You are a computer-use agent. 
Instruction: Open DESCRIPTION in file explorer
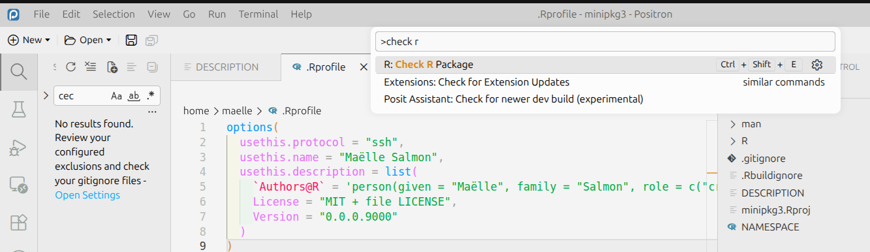[773, 193]
